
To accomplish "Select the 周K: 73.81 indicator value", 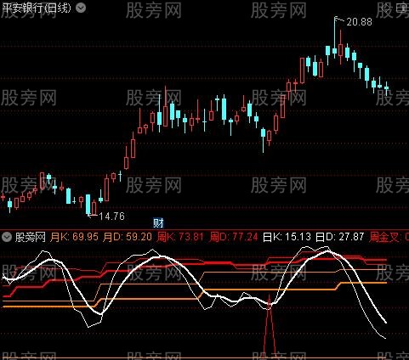I will coord(180,237).
